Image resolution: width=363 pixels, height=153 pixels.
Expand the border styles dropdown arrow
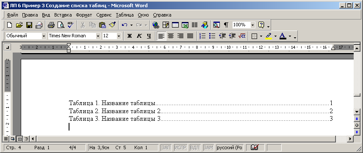click(261, 36)
